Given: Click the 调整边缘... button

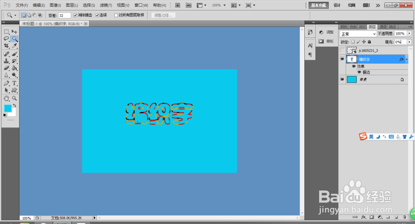Looking at the screenshot, I should pos(163,15).
